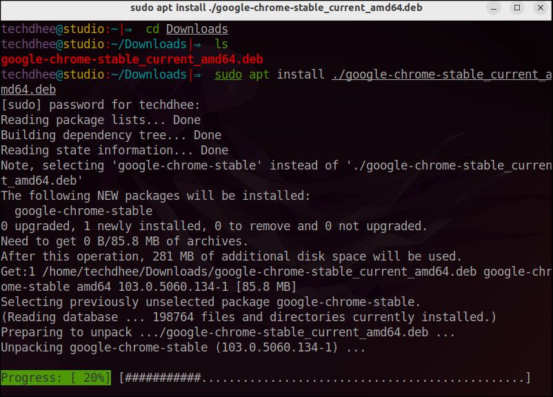Click the 'md64.deb' wrapped underlined path
The image size is (553, 397).
pos(28,90)
